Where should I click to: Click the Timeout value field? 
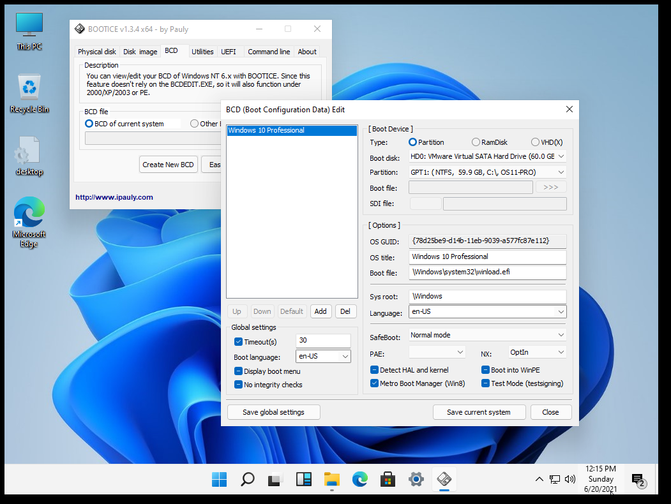pyautogui.click(x=323, y=340)
